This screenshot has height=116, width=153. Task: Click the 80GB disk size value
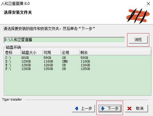[x=25, y=58]
